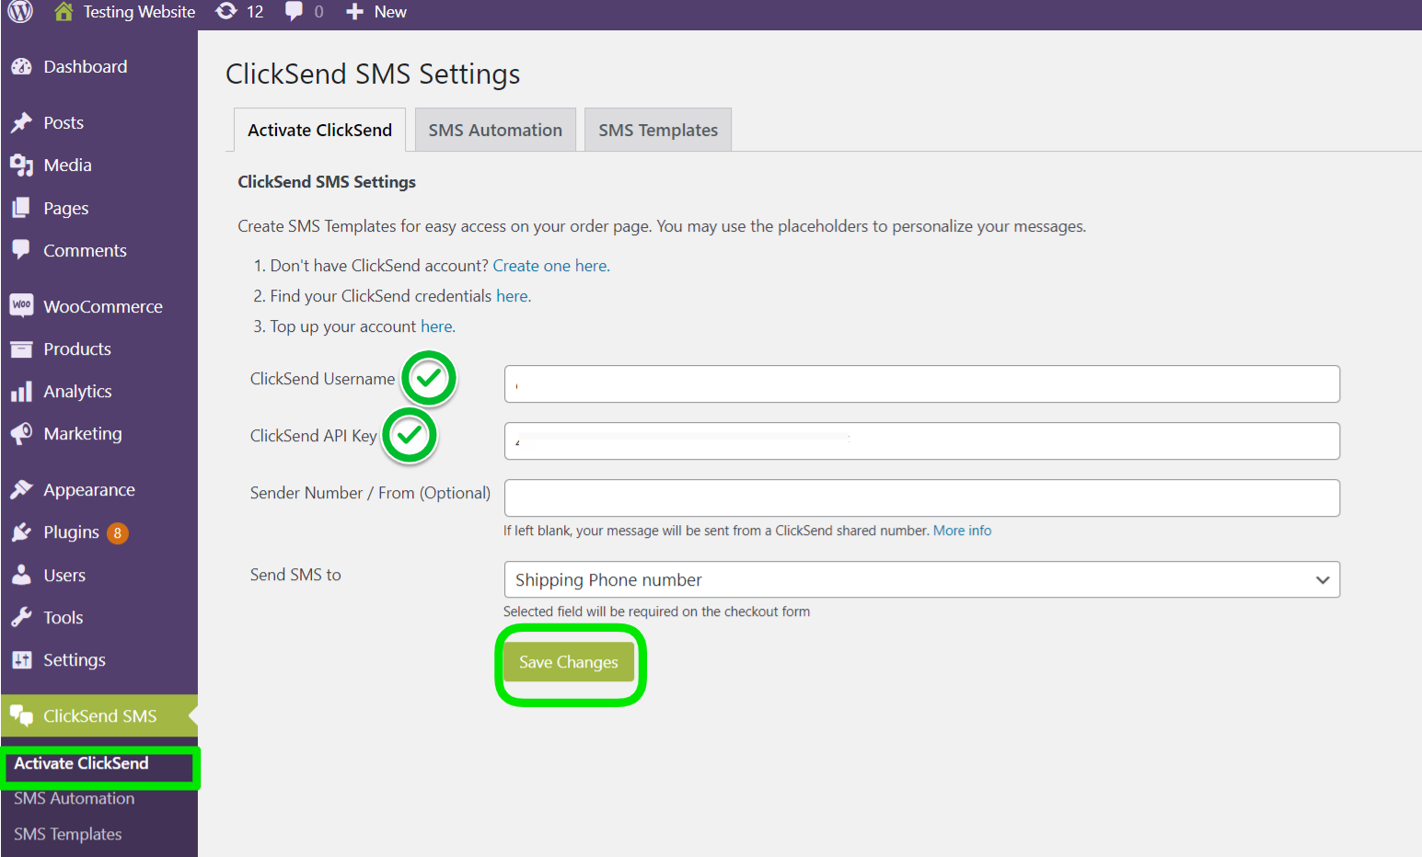Viewport: 1422px width, 857px height.
Task: Click the New label in admin bar
Action: coord(390,12)
